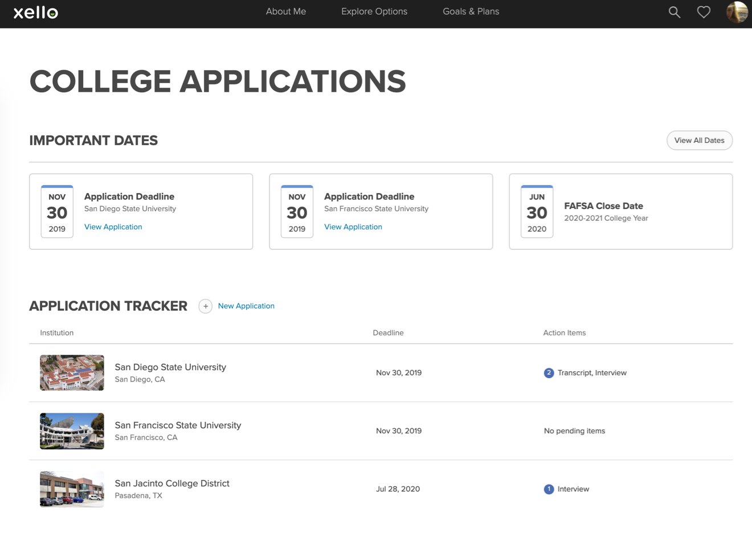This screenshot has height=558, width=752.
Task: Open the search icon in the navigation bar
Action: pos(674,11)
